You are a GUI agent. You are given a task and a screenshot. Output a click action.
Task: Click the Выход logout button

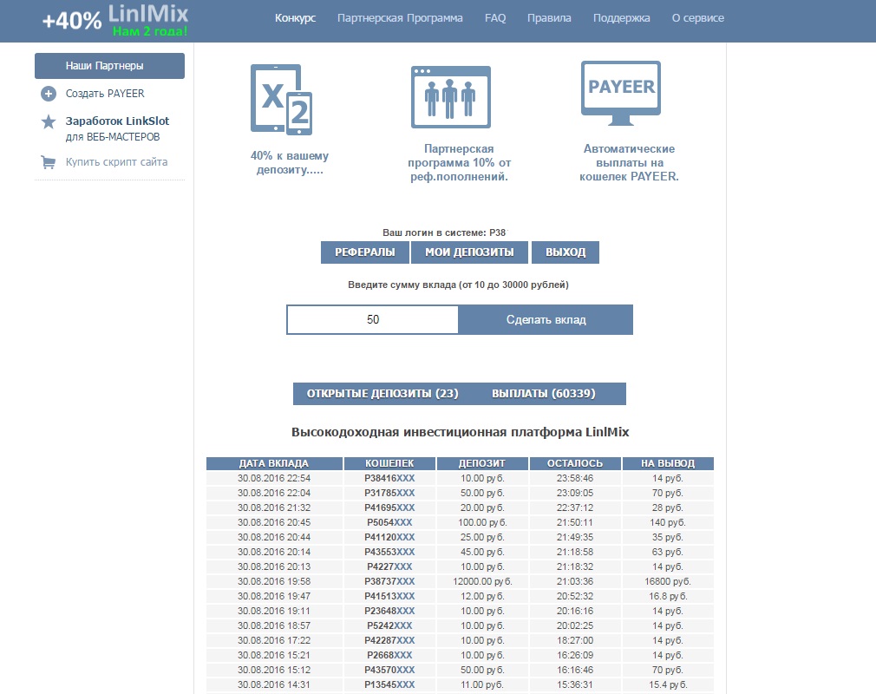pyautogui.click(x=565, y=252)
